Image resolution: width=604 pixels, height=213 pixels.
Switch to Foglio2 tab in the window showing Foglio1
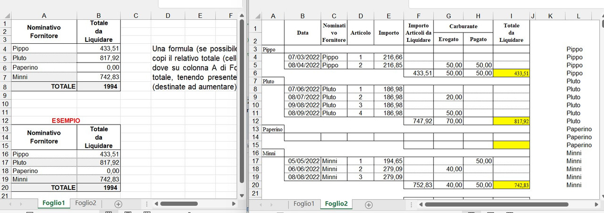(86, 203)
